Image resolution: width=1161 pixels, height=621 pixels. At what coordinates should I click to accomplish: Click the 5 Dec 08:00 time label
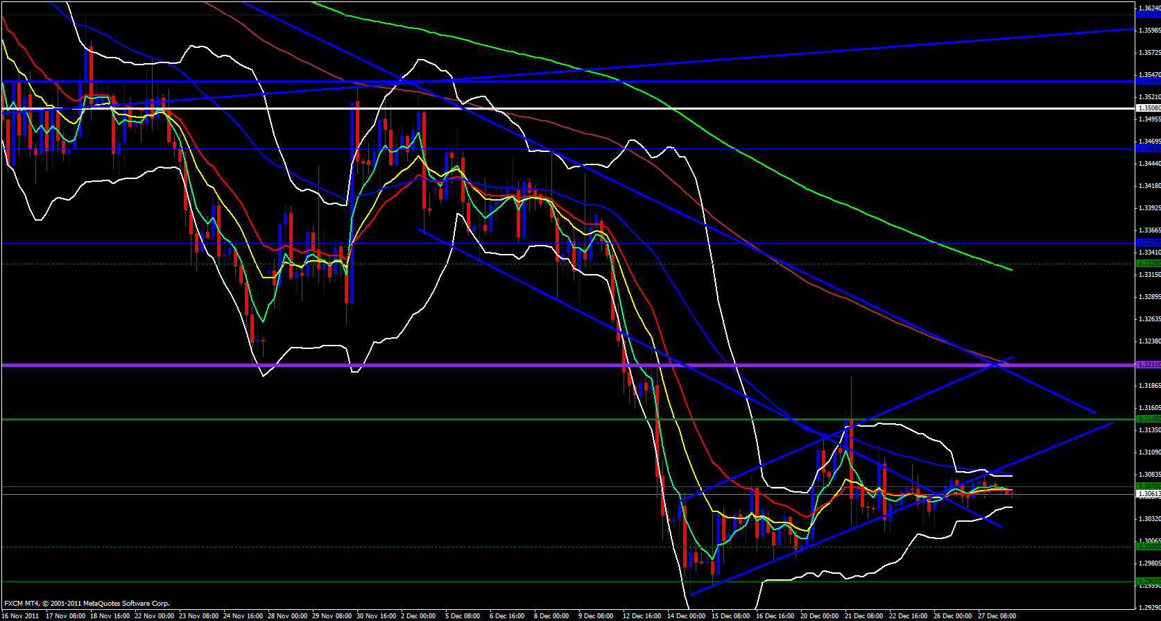(463, 616)
